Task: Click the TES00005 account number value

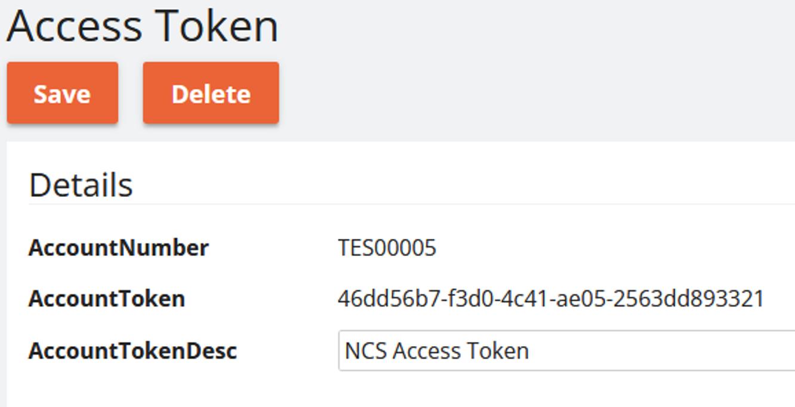Action: click(387, 248)
